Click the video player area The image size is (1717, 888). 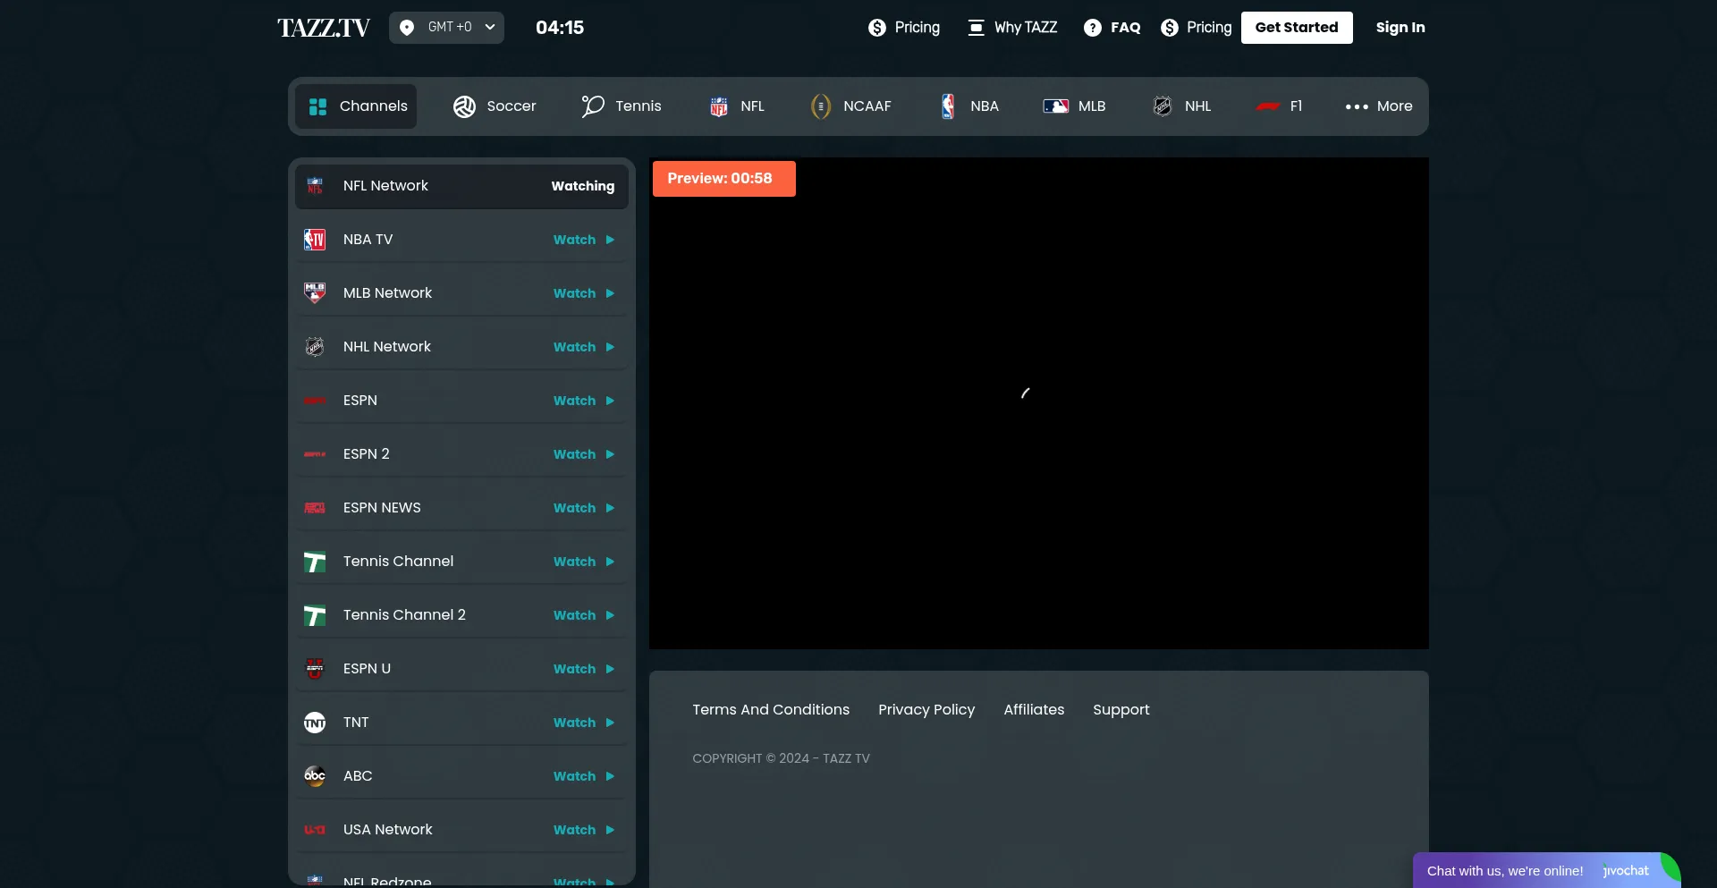[1039, 403]
